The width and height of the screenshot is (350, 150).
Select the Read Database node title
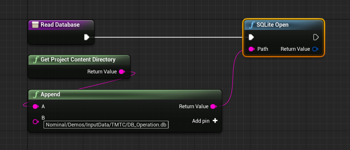(60, 25)
